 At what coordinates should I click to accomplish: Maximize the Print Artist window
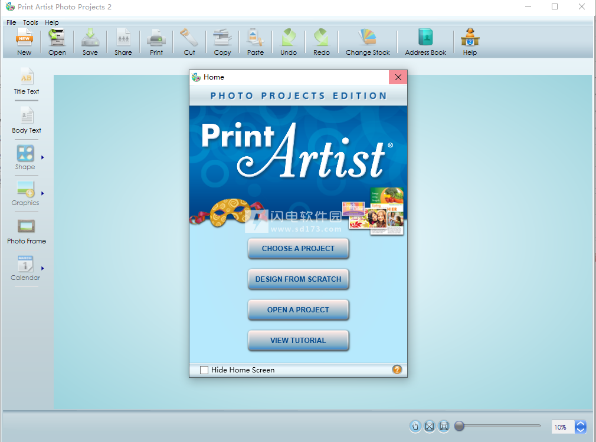(x=555, y=7)
